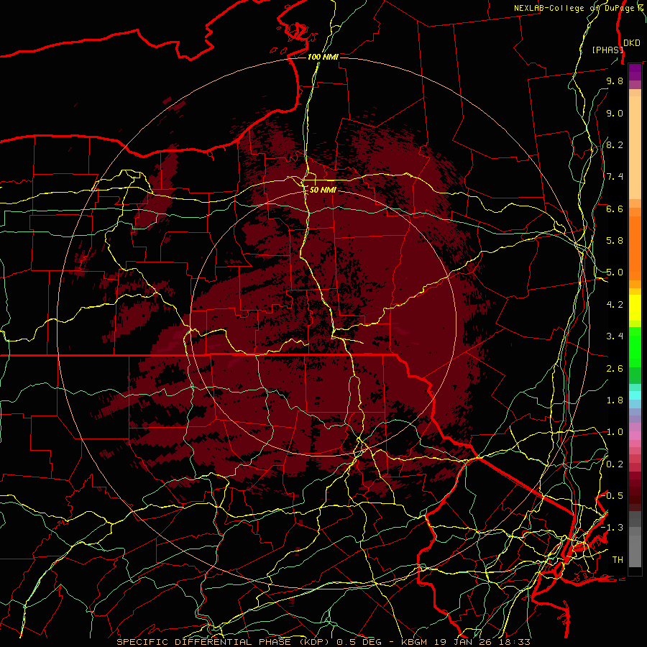The height and width of the screenshot is (647, 647).
Task: Click the 1.0 value on the color scale
Action: [615, 432]
